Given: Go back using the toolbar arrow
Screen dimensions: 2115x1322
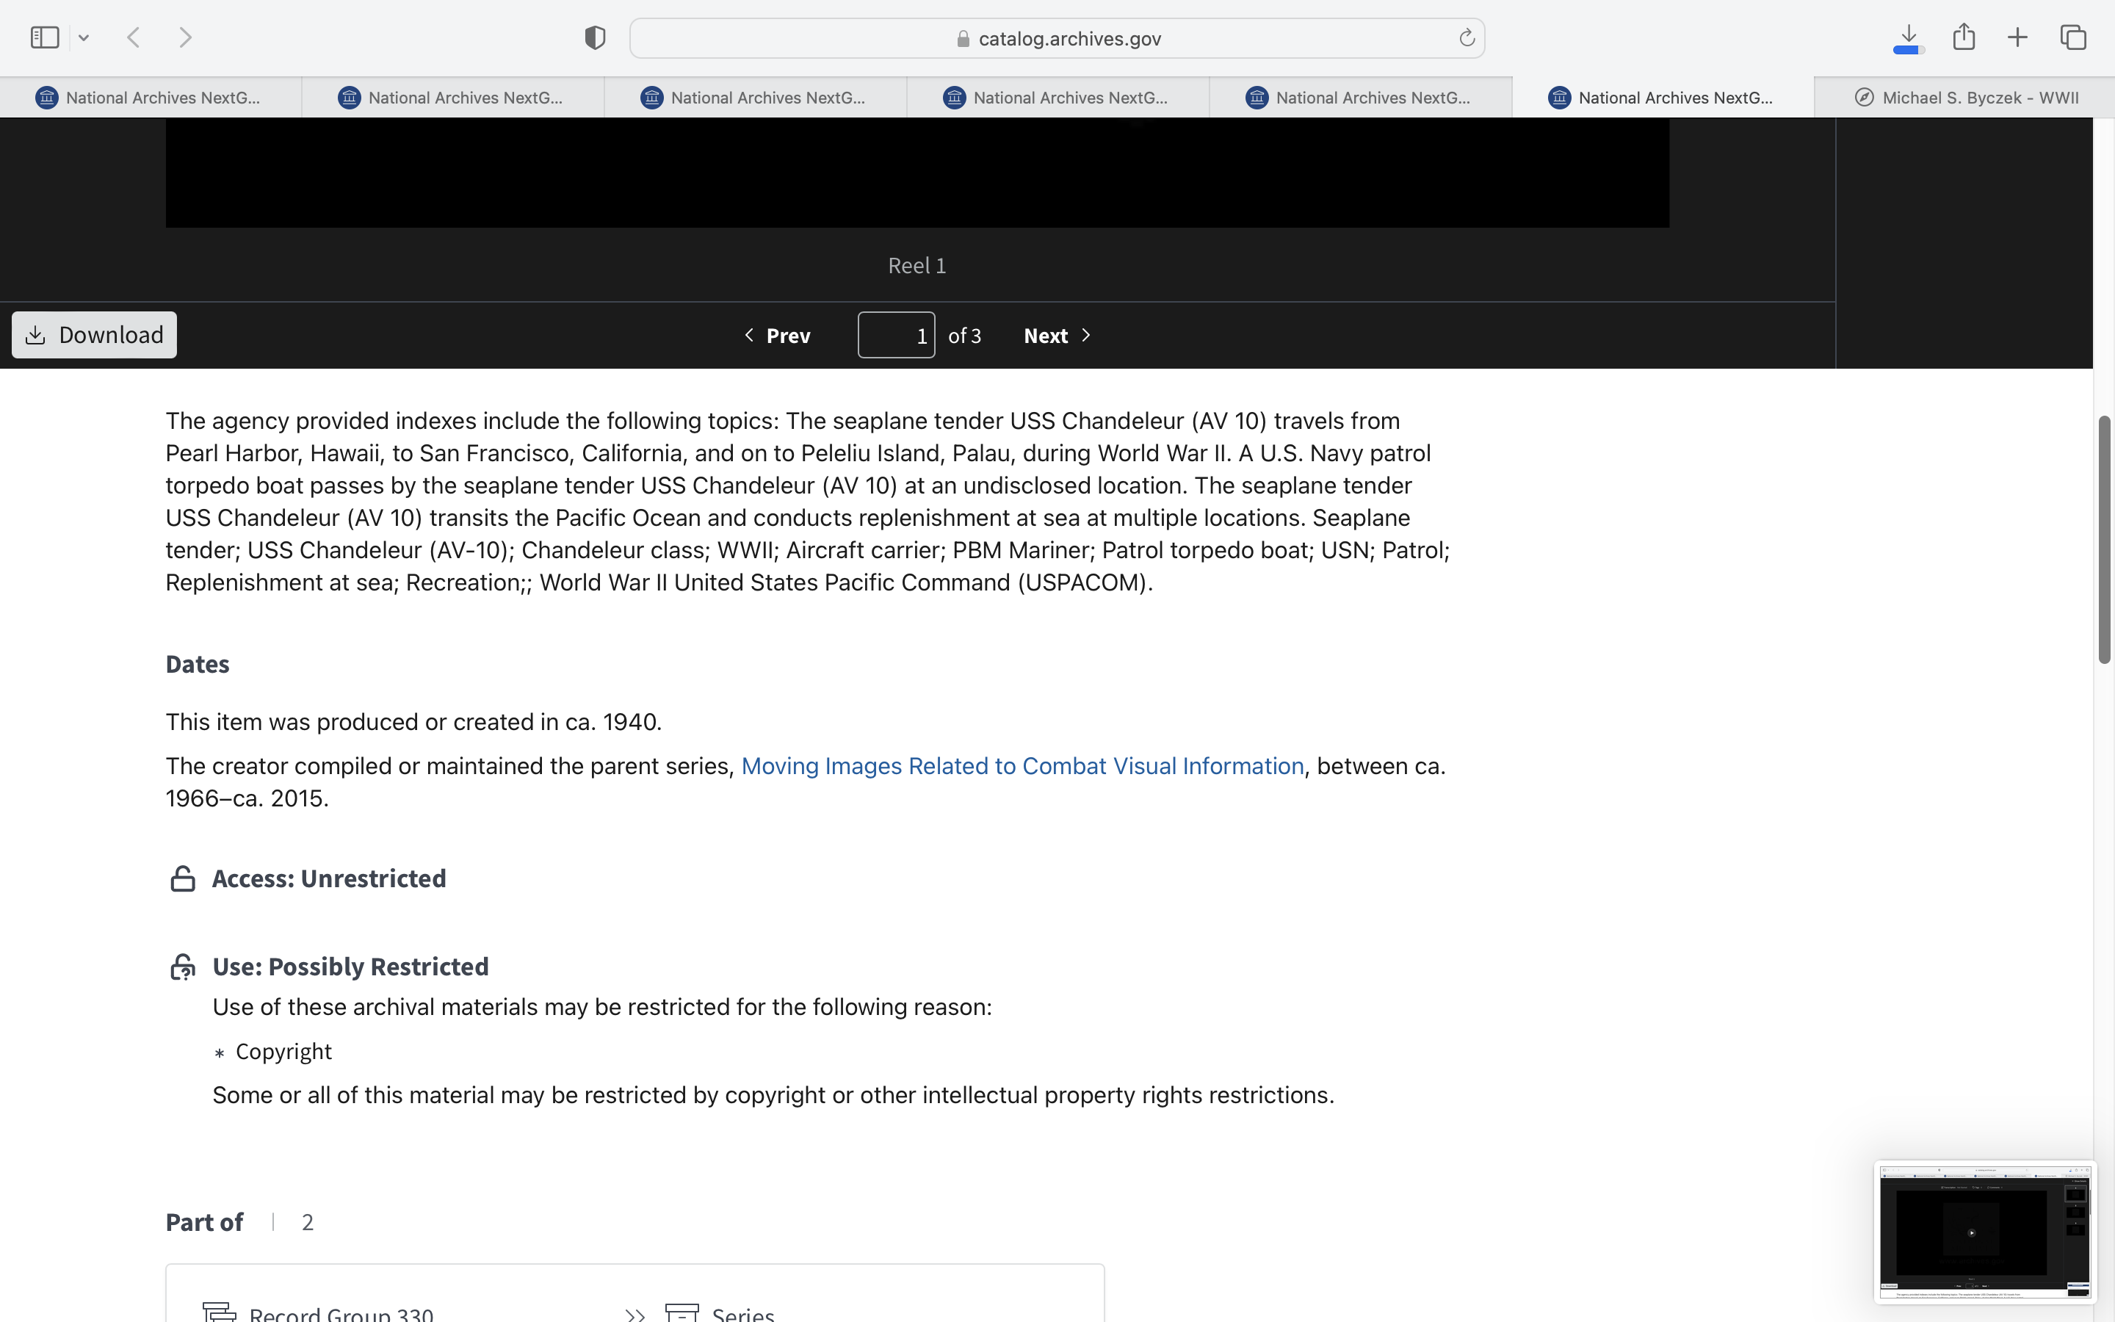Looking at the screenshot, I should tap(134, 37).
